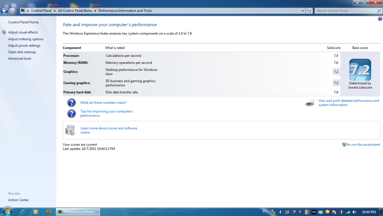The image size is (383, 216).
Task: Click the blue Back navigation arrow
Action: pyautogui.click(x=4, y=11)
